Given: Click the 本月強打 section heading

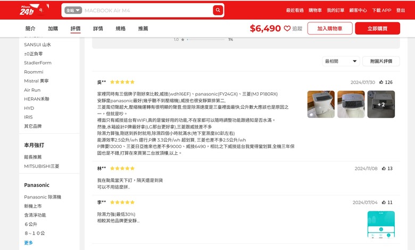Looking at the screenshot, I should (34, 145).
